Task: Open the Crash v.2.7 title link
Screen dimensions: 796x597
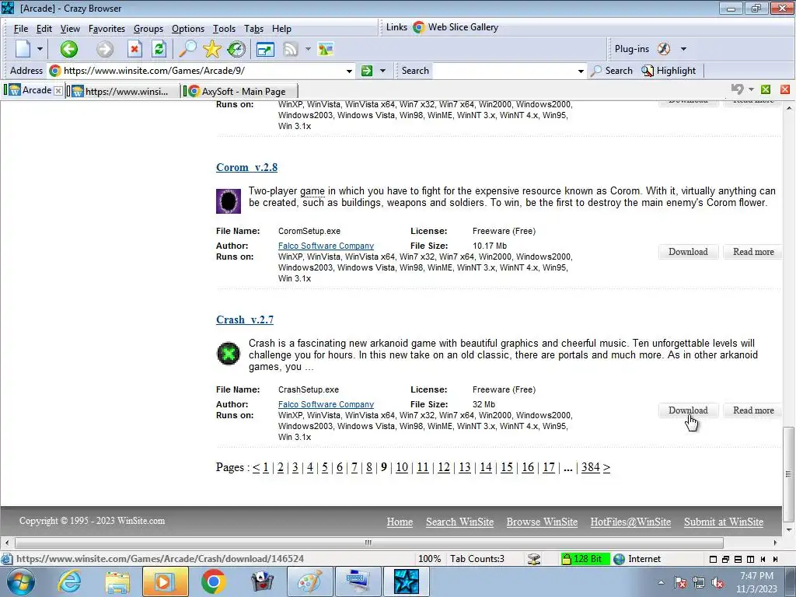Action: [245, 319]
